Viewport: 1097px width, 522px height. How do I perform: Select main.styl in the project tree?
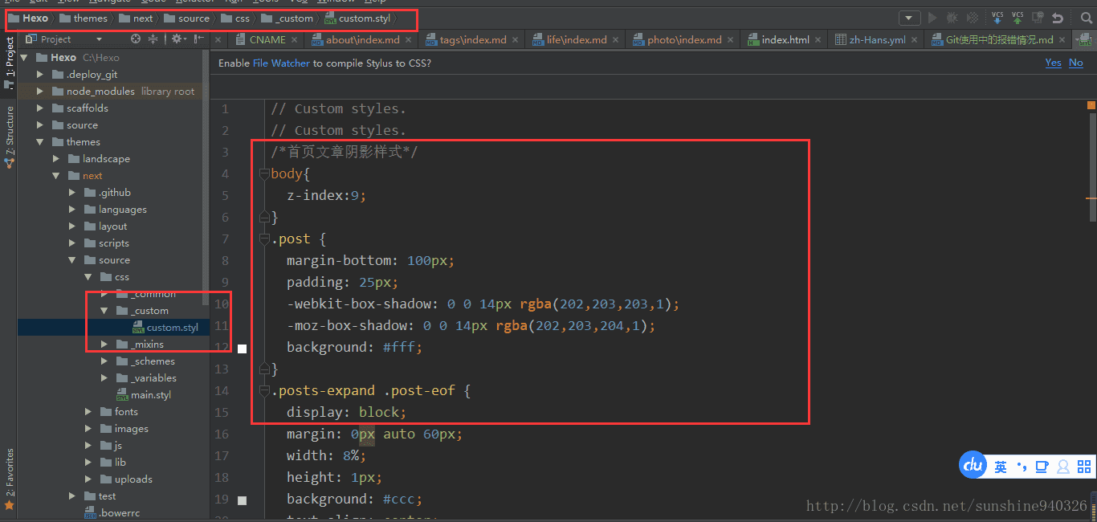pos(144,395)
